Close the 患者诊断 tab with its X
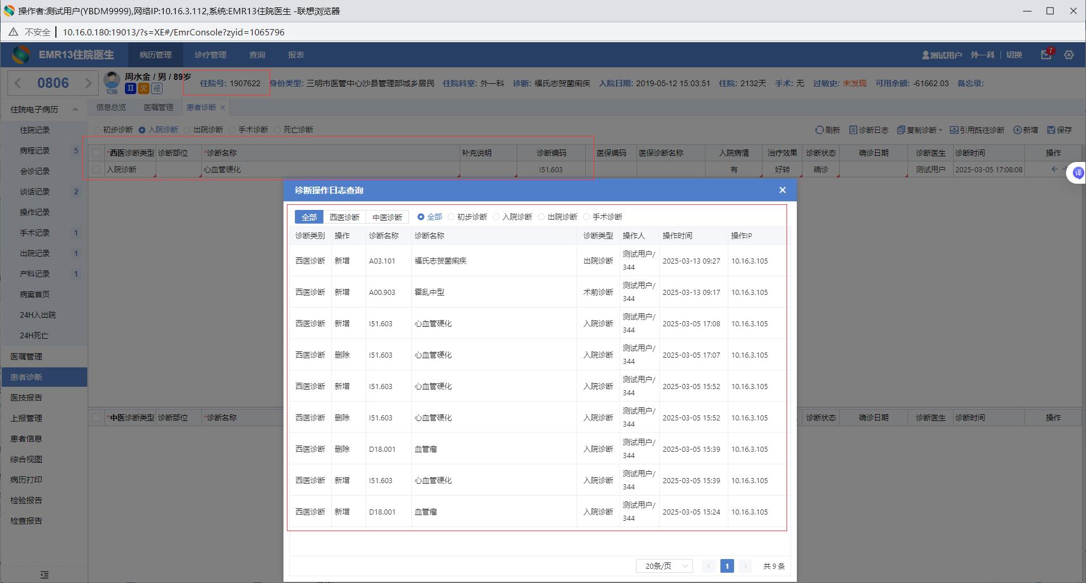This screenshot has height=583, width=1086. 222,108
